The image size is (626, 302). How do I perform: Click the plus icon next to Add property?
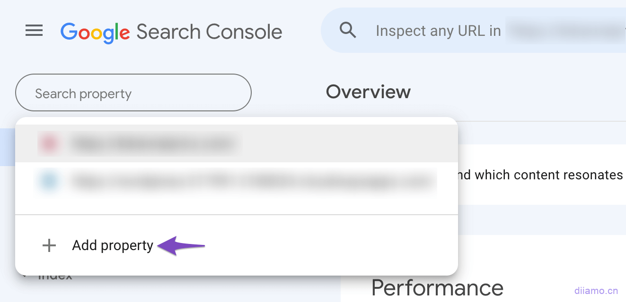tap(49, 245)
